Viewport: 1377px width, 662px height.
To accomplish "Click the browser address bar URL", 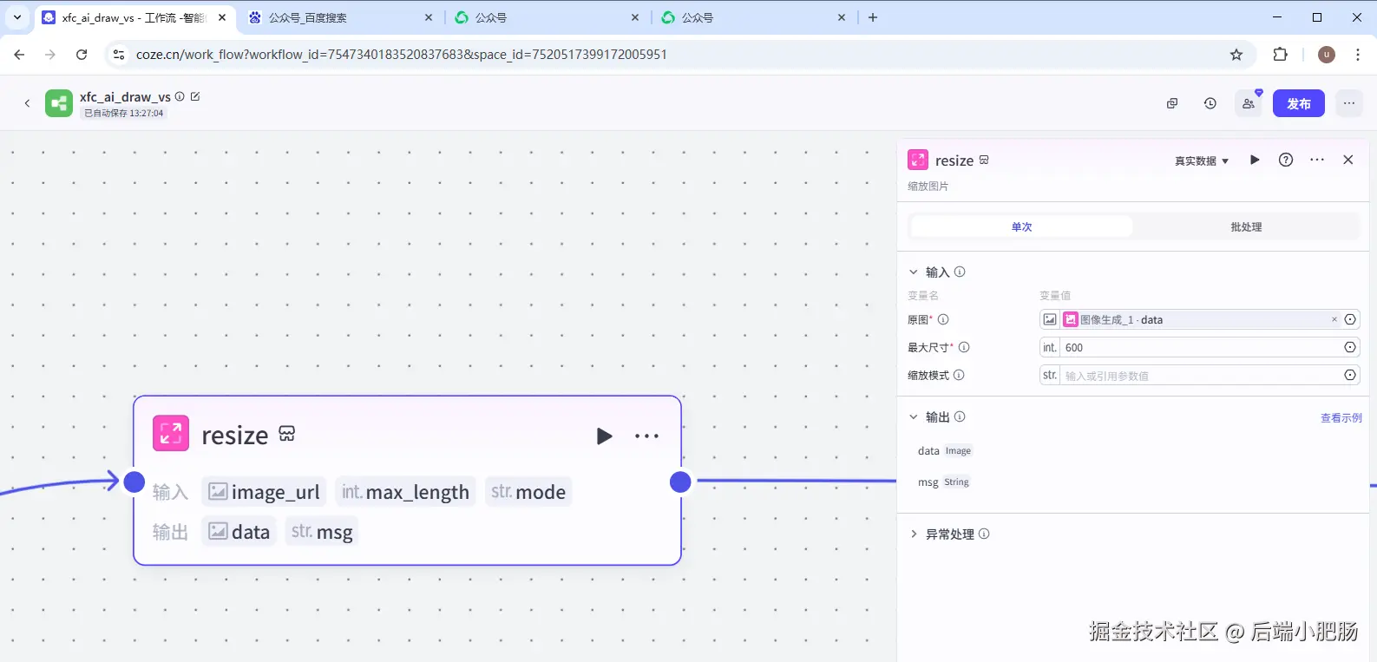I will [x=402, y=55].
